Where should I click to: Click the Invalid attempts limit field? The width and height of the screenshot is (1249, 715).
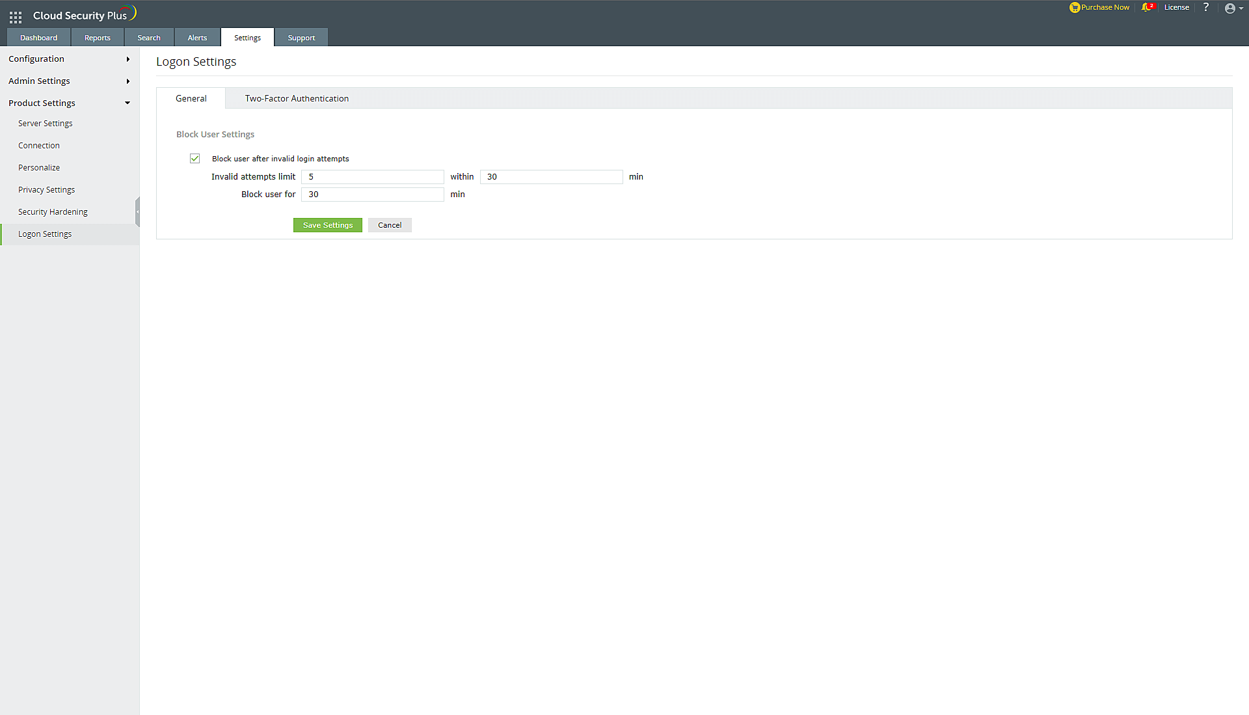point(372,177)
